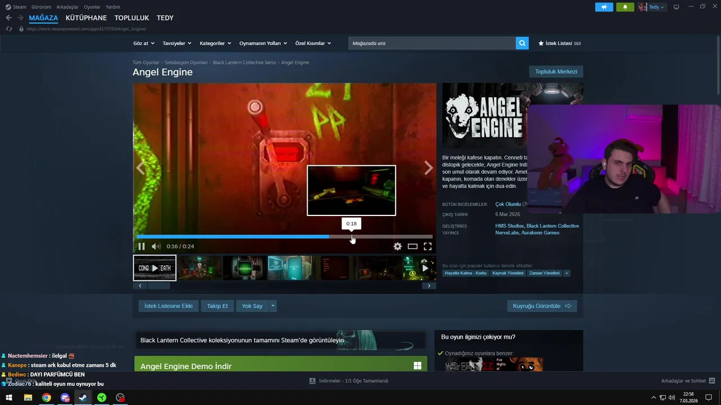721x405 pixels.
Task: Open the green notifications bell
Action: click(625, 7)
